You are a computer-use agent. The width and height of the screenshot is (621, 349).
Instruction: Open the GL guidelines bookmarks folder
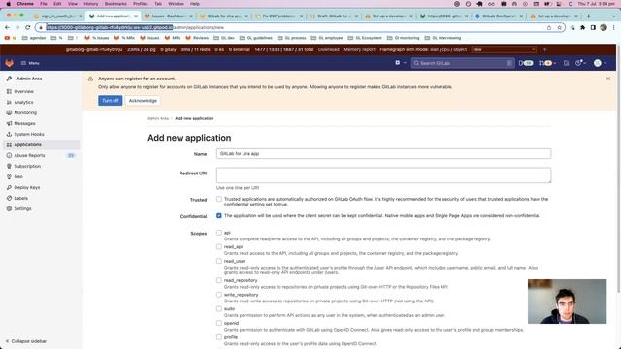[256, 38]
